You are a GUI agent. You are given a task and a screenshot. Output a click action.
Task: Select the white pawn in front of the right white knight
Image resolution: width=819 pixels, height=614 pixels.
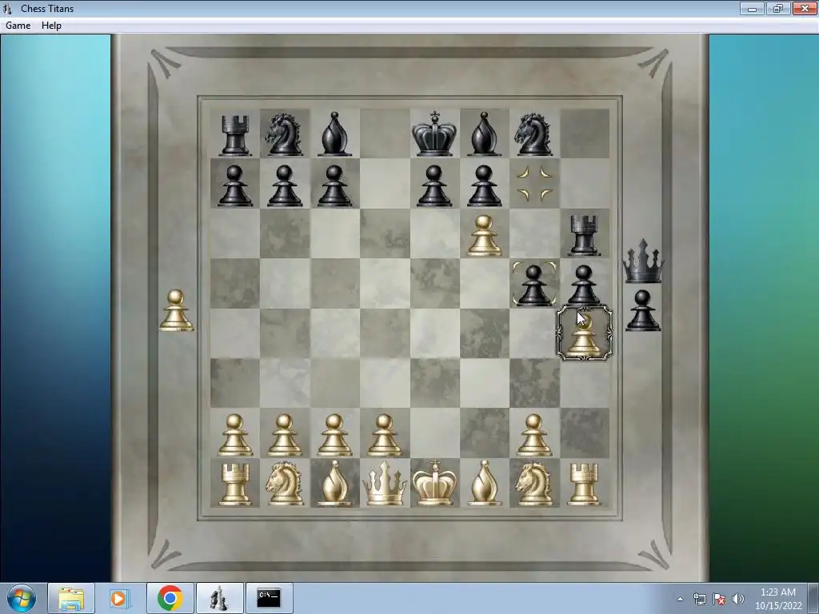(533, 435)
